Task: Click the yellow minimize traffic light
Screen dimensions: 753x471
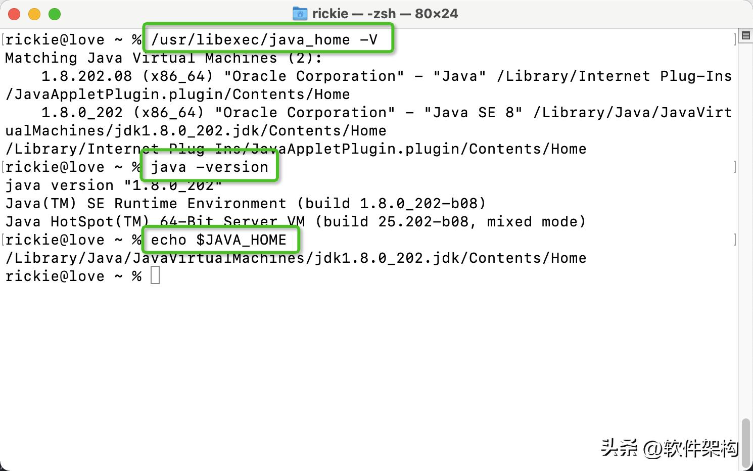Action: tap(34, 14)
